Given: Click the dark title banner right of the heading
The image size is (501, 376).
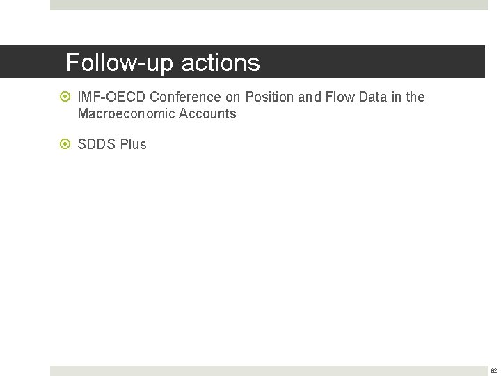Looking at the screenshot, I should [x=376, y=62].
